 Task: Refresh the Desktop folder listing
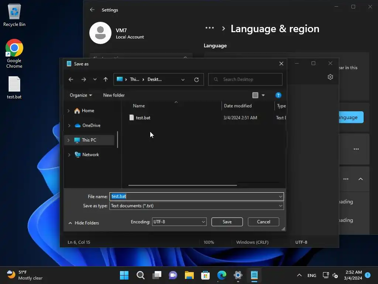click(x=196, y=80)
